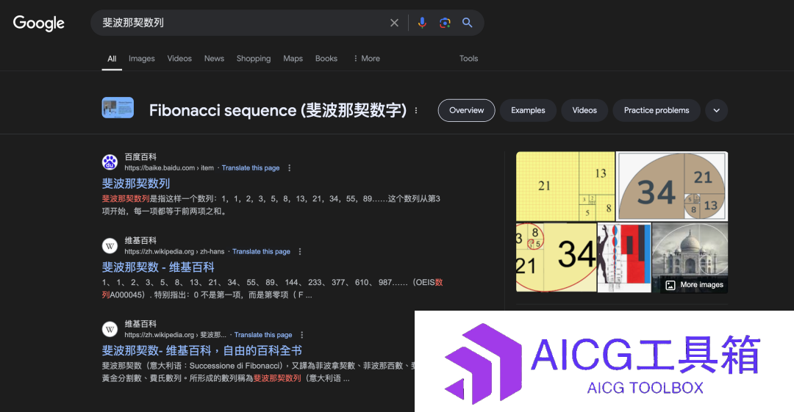Screen dimensions: 794x412
Task: Submit search with the magnifier icon
Action: pyautogui.click(x=468, y=23)
